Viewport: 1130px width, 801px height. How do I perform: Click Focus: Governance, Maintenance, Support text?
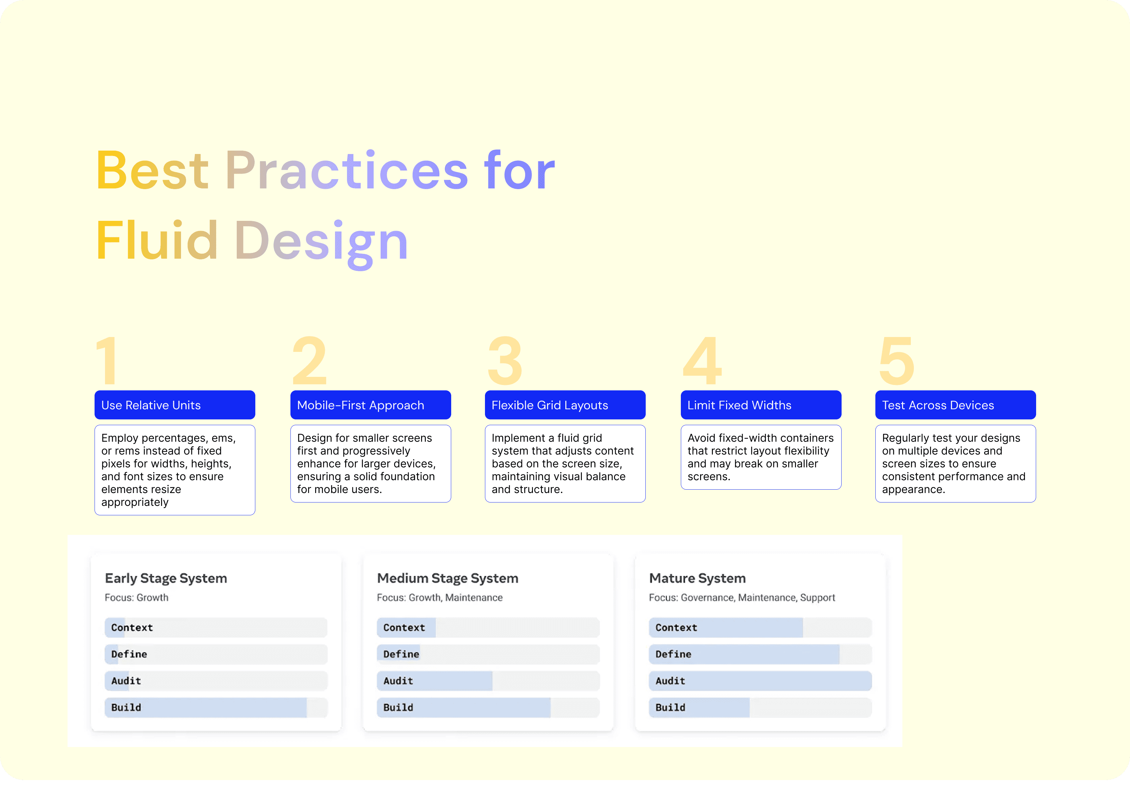click(x=742, y=597)
